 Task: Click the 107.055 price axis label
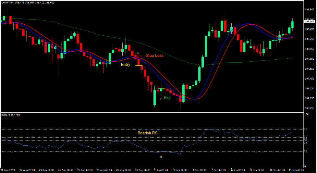pos(310,98)
